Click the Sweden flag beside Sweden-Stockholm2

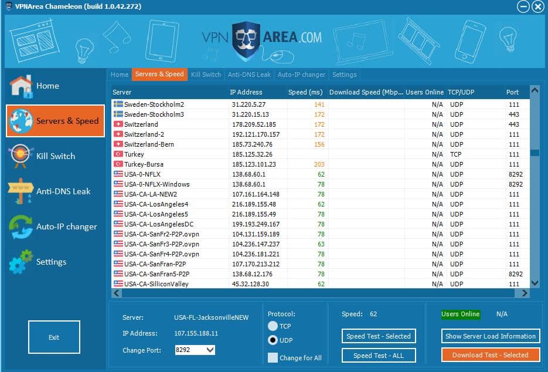click(118, 104)
